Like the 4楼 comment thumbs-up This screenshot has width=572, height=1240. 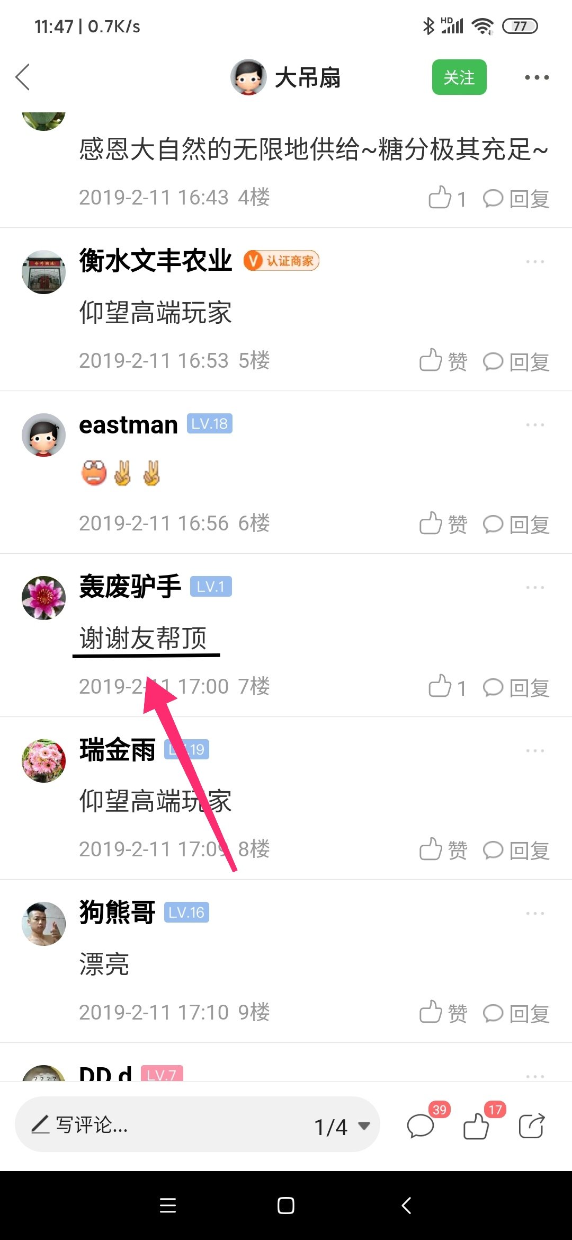[x=447, y=198]
